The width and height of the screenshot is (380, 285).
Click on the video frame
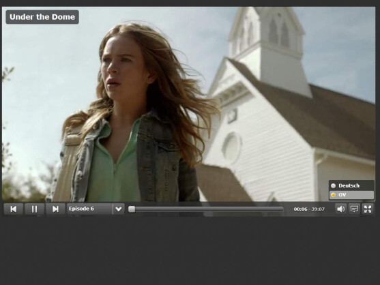188,104
